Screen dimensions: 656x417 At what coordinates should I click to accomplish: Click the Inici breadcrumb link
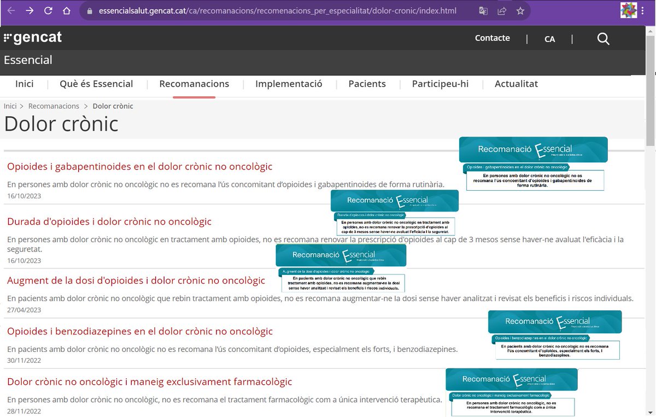pyautogui.click(x=10, y=106)
